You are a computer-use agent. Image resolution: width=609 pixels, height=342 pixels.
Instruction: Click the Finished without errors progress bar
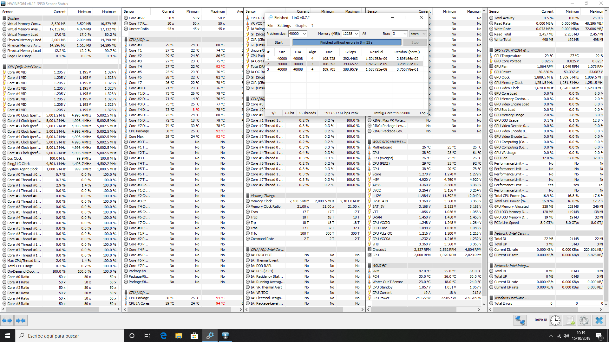(346, 42)
